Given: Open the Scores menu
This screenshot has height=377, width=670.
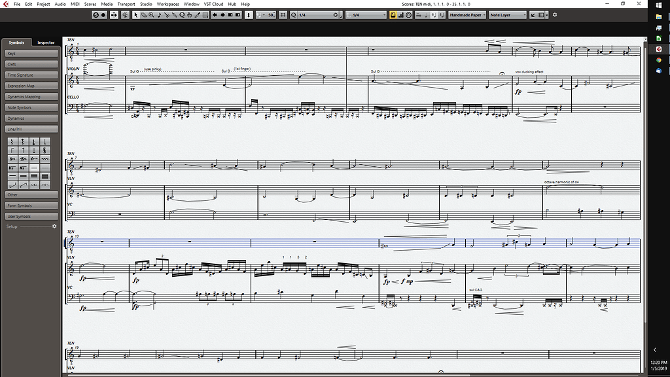Looking at the screenshot, I should (90, 3).
